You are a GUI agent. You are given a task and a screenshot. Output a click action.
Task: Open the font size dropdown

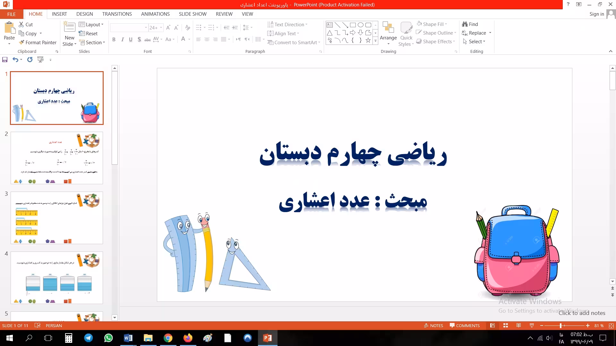coord(161,28)
